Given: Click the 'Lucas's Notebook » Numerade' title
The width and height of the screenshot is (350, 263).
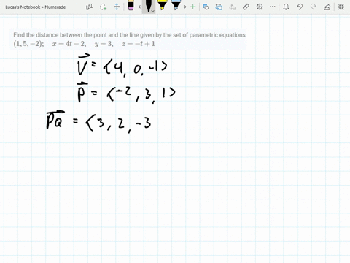Looking at the screenshot, I should pos(36,7).
